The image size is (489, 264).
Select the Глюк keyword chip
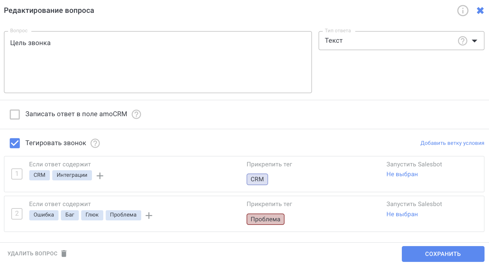pos(92,215)
